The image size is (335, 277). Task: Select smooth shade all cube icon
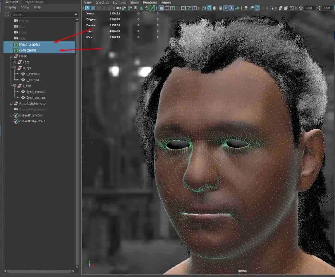coord(209,8)
